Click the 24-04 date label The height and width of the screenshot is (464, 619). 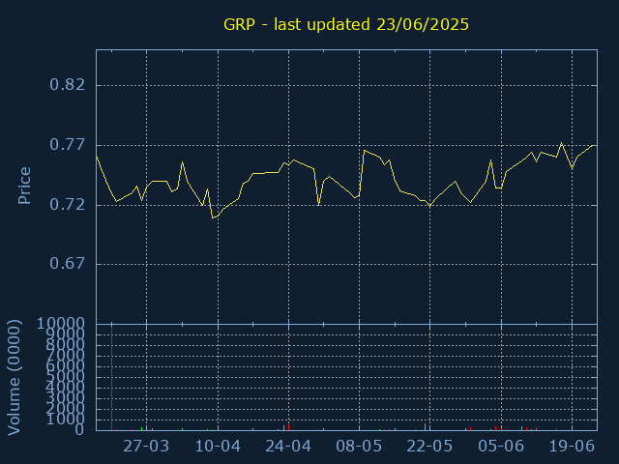288,447
